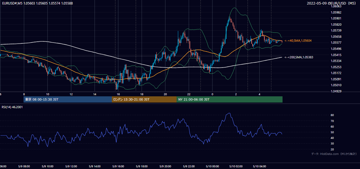This screenshot has width=360, height=169.
Task: Click the 5/10 02:00 time axis label
Action: tap(235, 166)
